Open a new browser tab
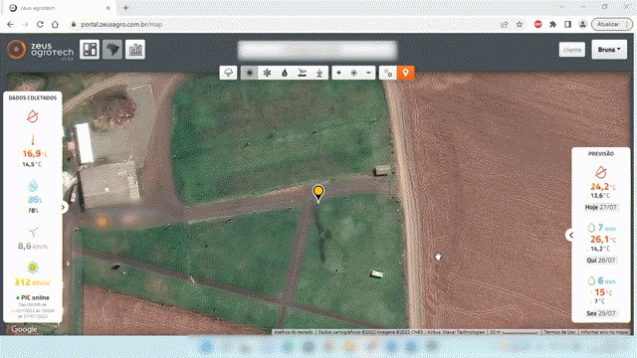The height and width of the screenshot is (358, 637). (125, 8)
